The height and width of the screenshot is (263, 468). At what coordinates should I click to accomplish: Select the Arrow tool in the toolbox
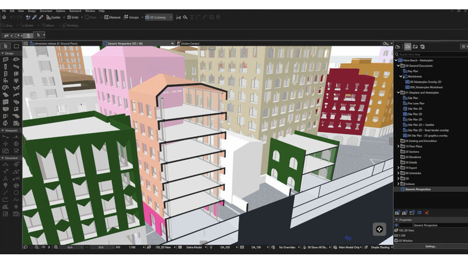click(x=5, y=46)
